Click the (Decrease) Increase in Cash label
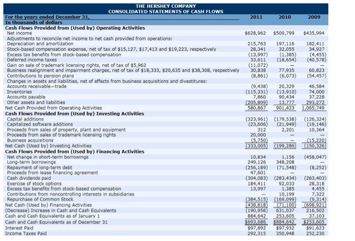This screenshot has height=241, width=355. pos(61,211)
